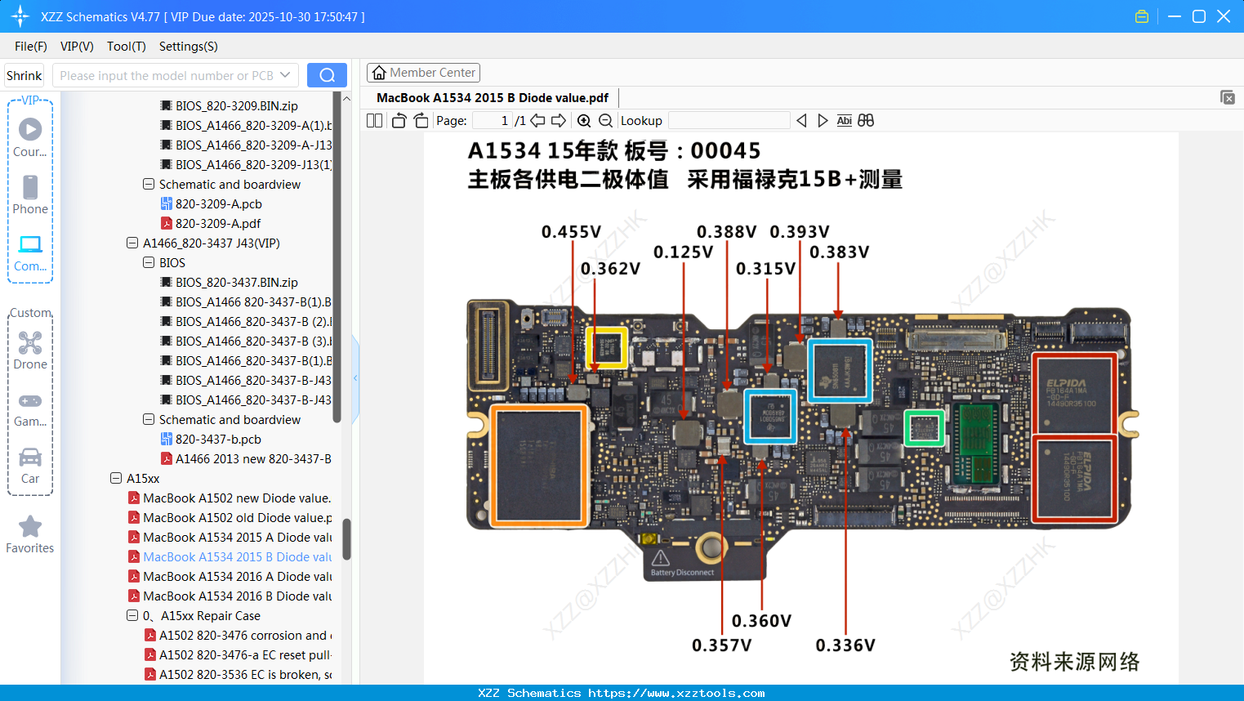
Task: Open MacBook A1502 old Diode value file
Action: (230, 518)
